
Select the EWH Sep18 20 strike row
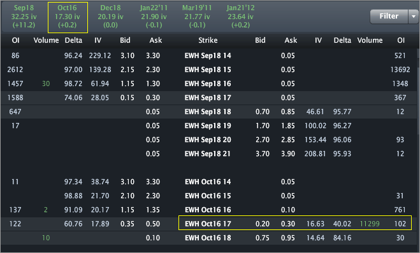(x=209, y=140)
